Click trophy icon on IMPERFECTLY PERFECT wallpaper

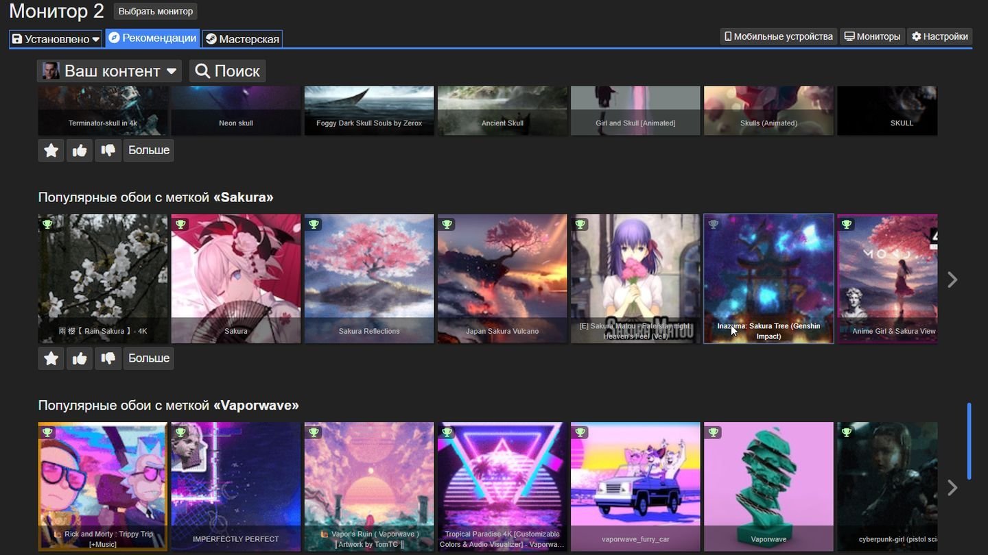180,432
